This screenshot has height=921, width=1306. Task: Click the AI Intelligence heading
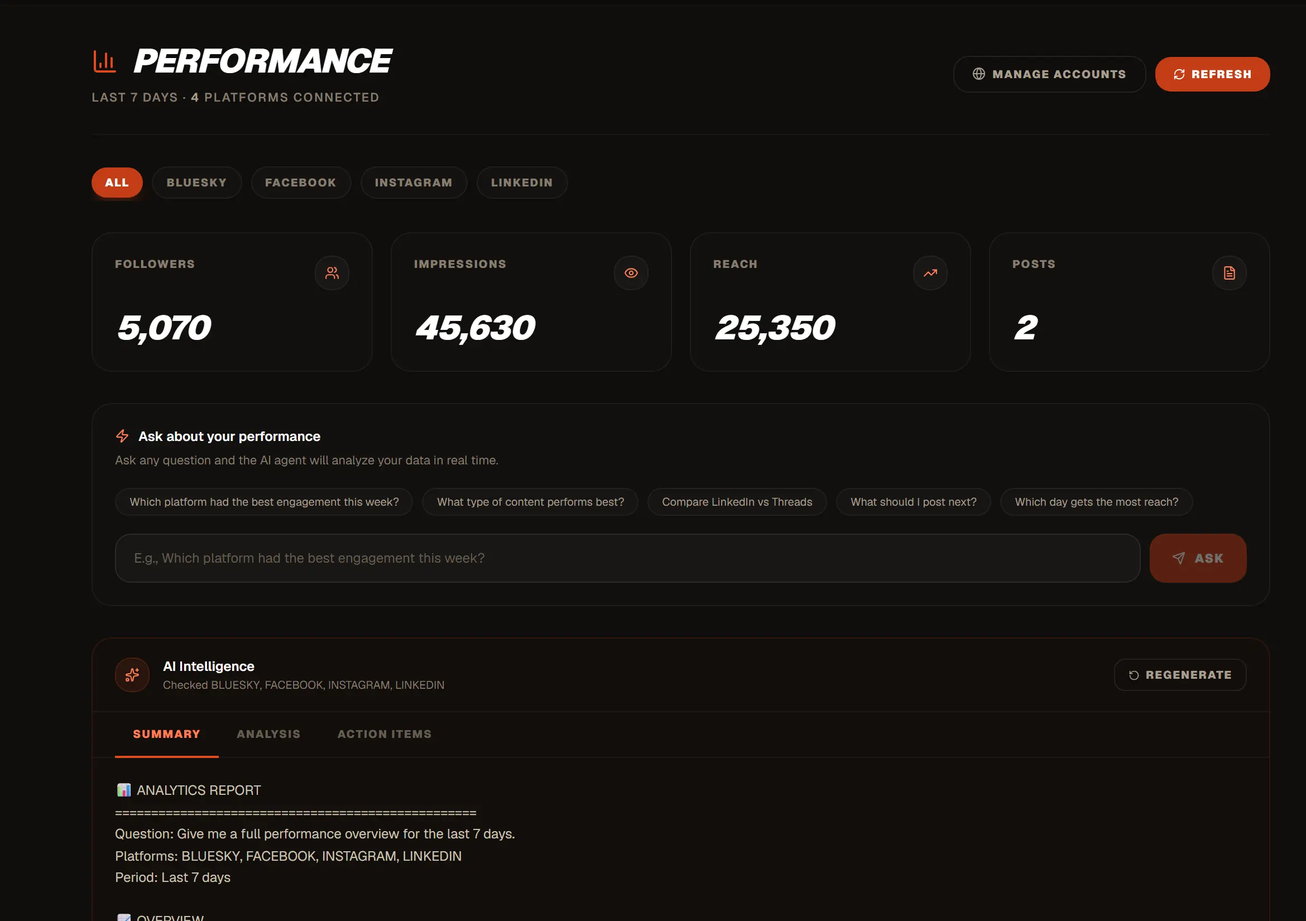[x=209, y=666]
